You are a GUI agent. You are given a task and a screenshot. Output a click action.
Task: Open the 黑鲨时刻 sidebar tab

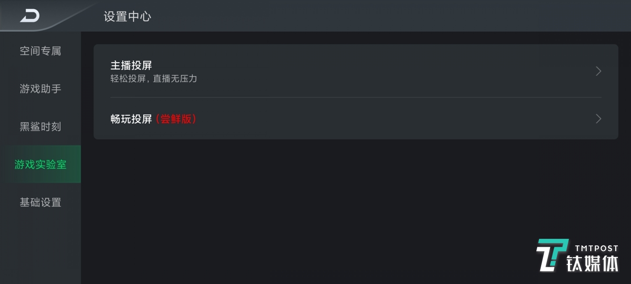pyautogui.click(x=40, y=127)
